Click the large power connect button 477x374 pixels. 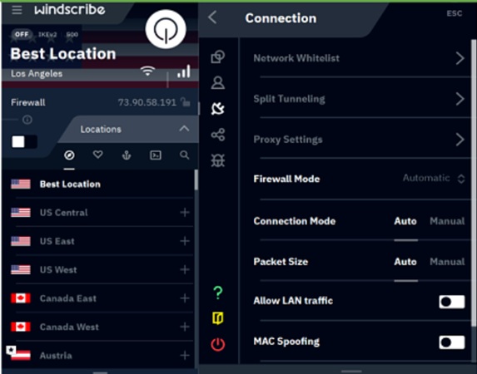[166, 29]
